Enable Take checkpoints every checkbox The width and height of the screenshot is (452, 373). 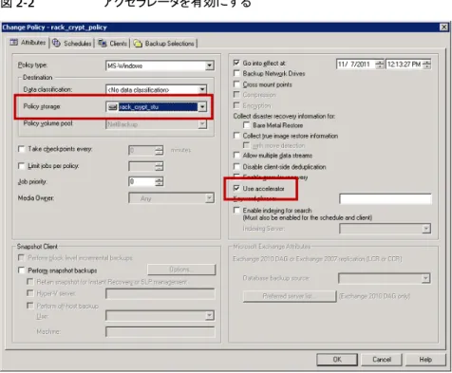21,149
